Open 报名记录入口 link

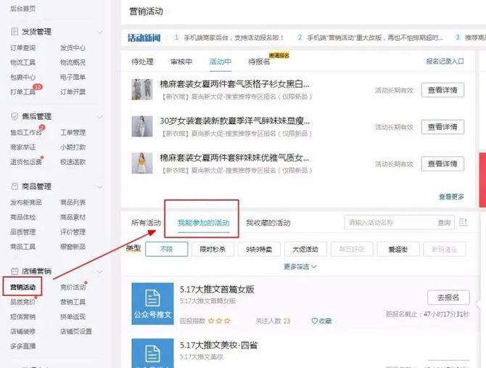coord(445,61)
